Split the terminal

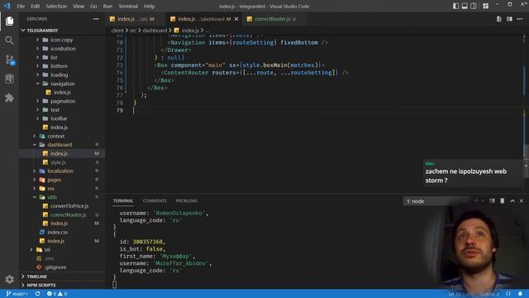click(x=493, y=201)
